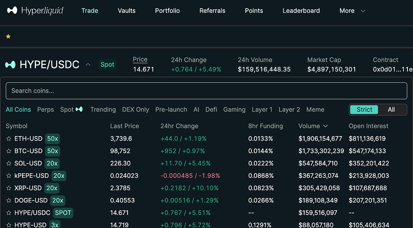Image resolution: width=413 pixels, height=228 pixels.
Task: Select the kPEPE-USD symbol
Action: coord(31,176)
